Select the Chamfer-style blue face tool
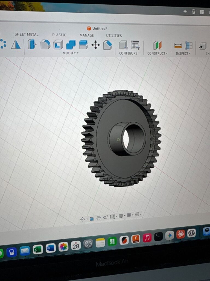 (x=108, y=45)
